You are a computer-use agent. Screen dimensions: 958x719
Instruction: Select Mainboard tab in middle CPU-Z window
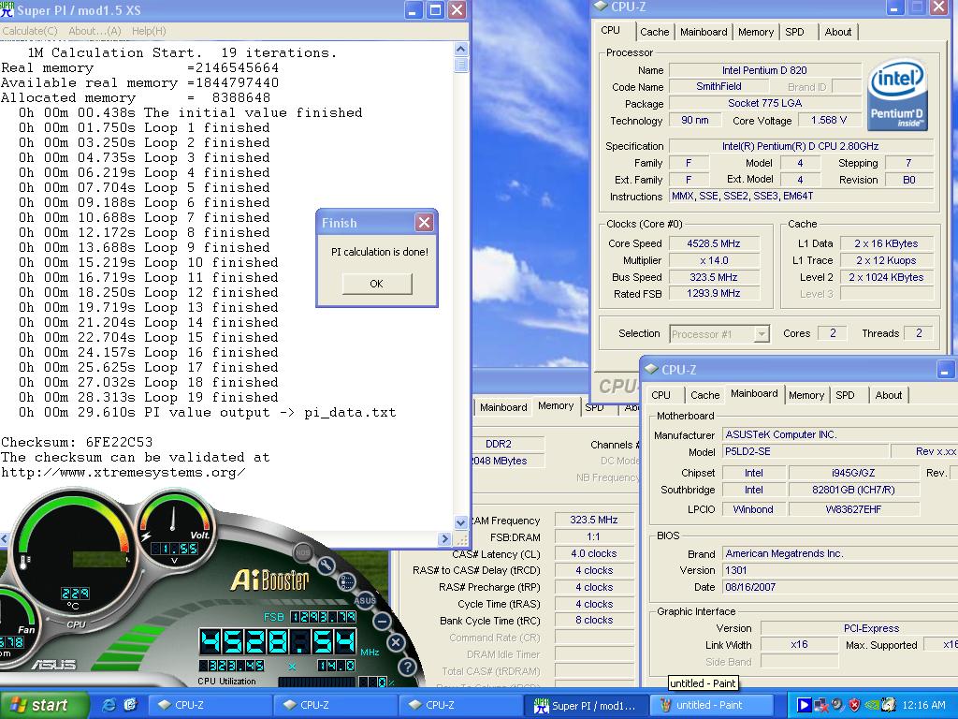[502, 407]
